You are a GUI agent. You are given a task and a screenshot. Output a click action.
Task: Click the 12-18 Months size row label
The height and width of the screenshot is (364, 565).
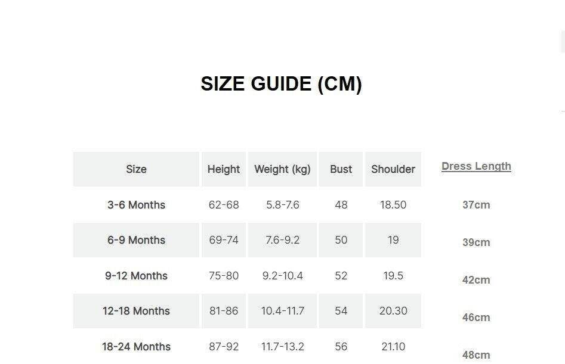(136, 311)
